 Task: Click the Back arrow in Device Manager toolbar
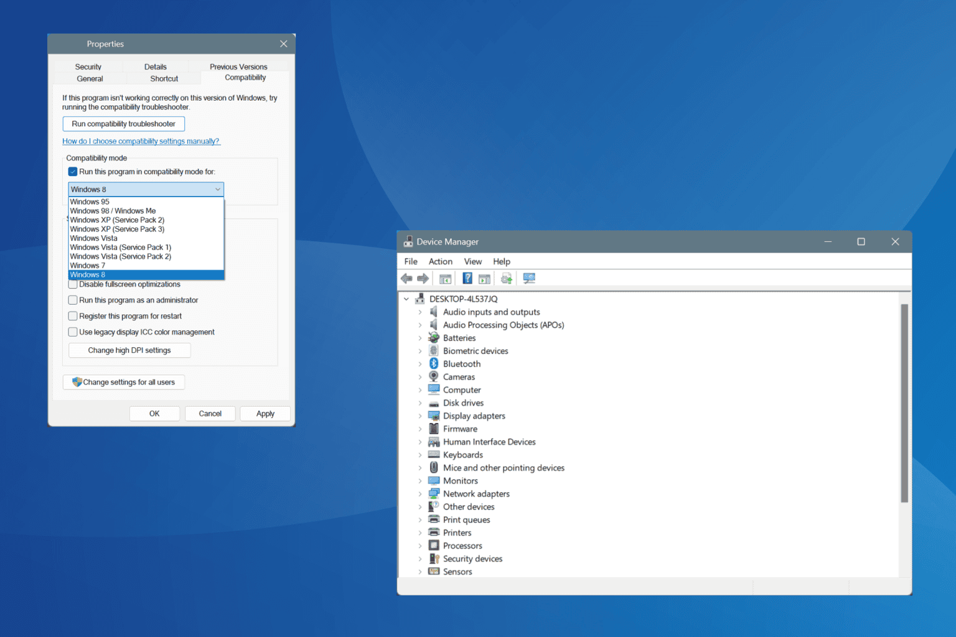(406, 279)
